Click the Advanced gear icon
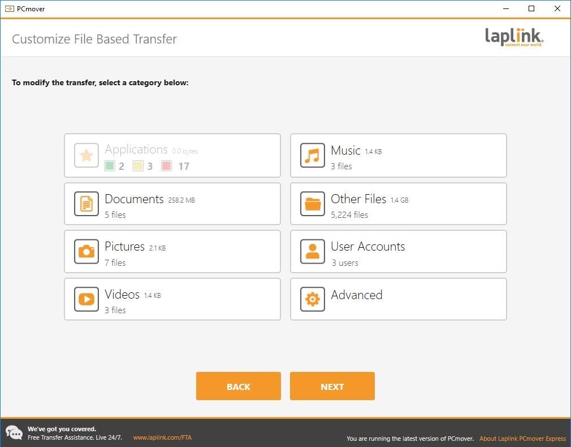This screenshot has height=447, width=571. (x=313, y=299)
